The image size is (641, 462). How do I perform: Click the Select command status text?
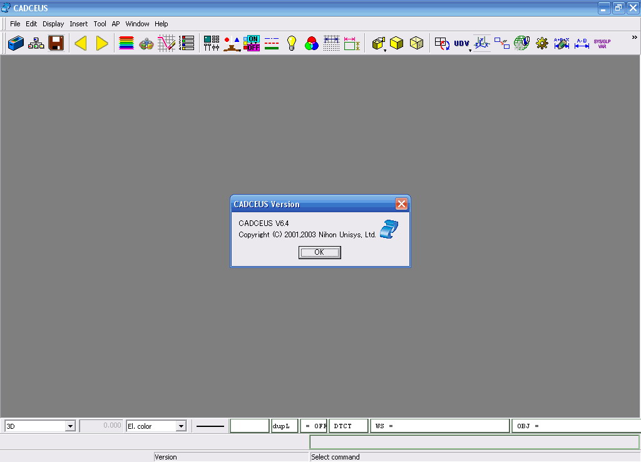point(336,457)
